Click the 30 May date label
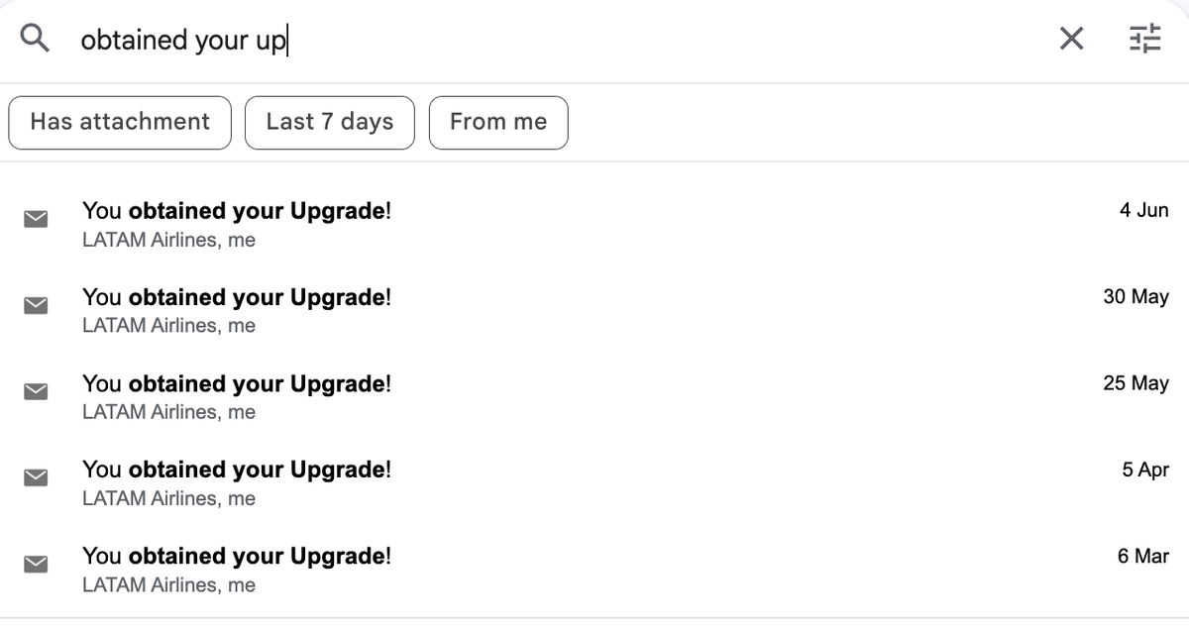Image resolution: width=1189 pixels, height=629 pixels. (1136, 297)
